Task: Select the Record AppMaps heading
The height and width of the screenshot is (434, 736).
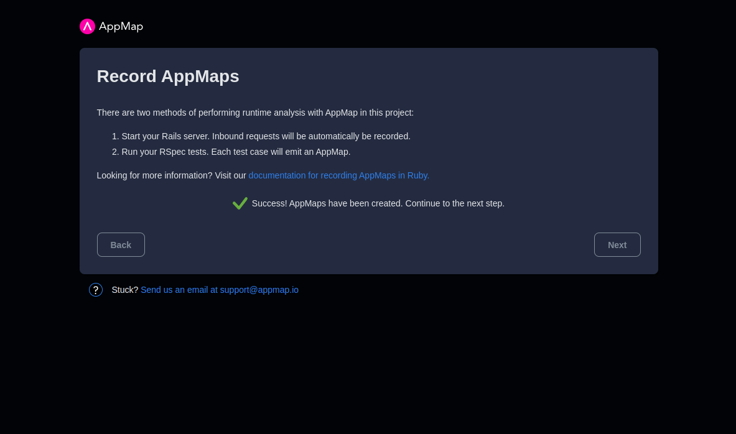Action: 168,76
